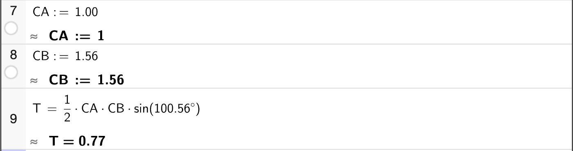Click the input CA := 1.00
The height and width of the screenshot is (151, 574).
(x=65, y=13)
